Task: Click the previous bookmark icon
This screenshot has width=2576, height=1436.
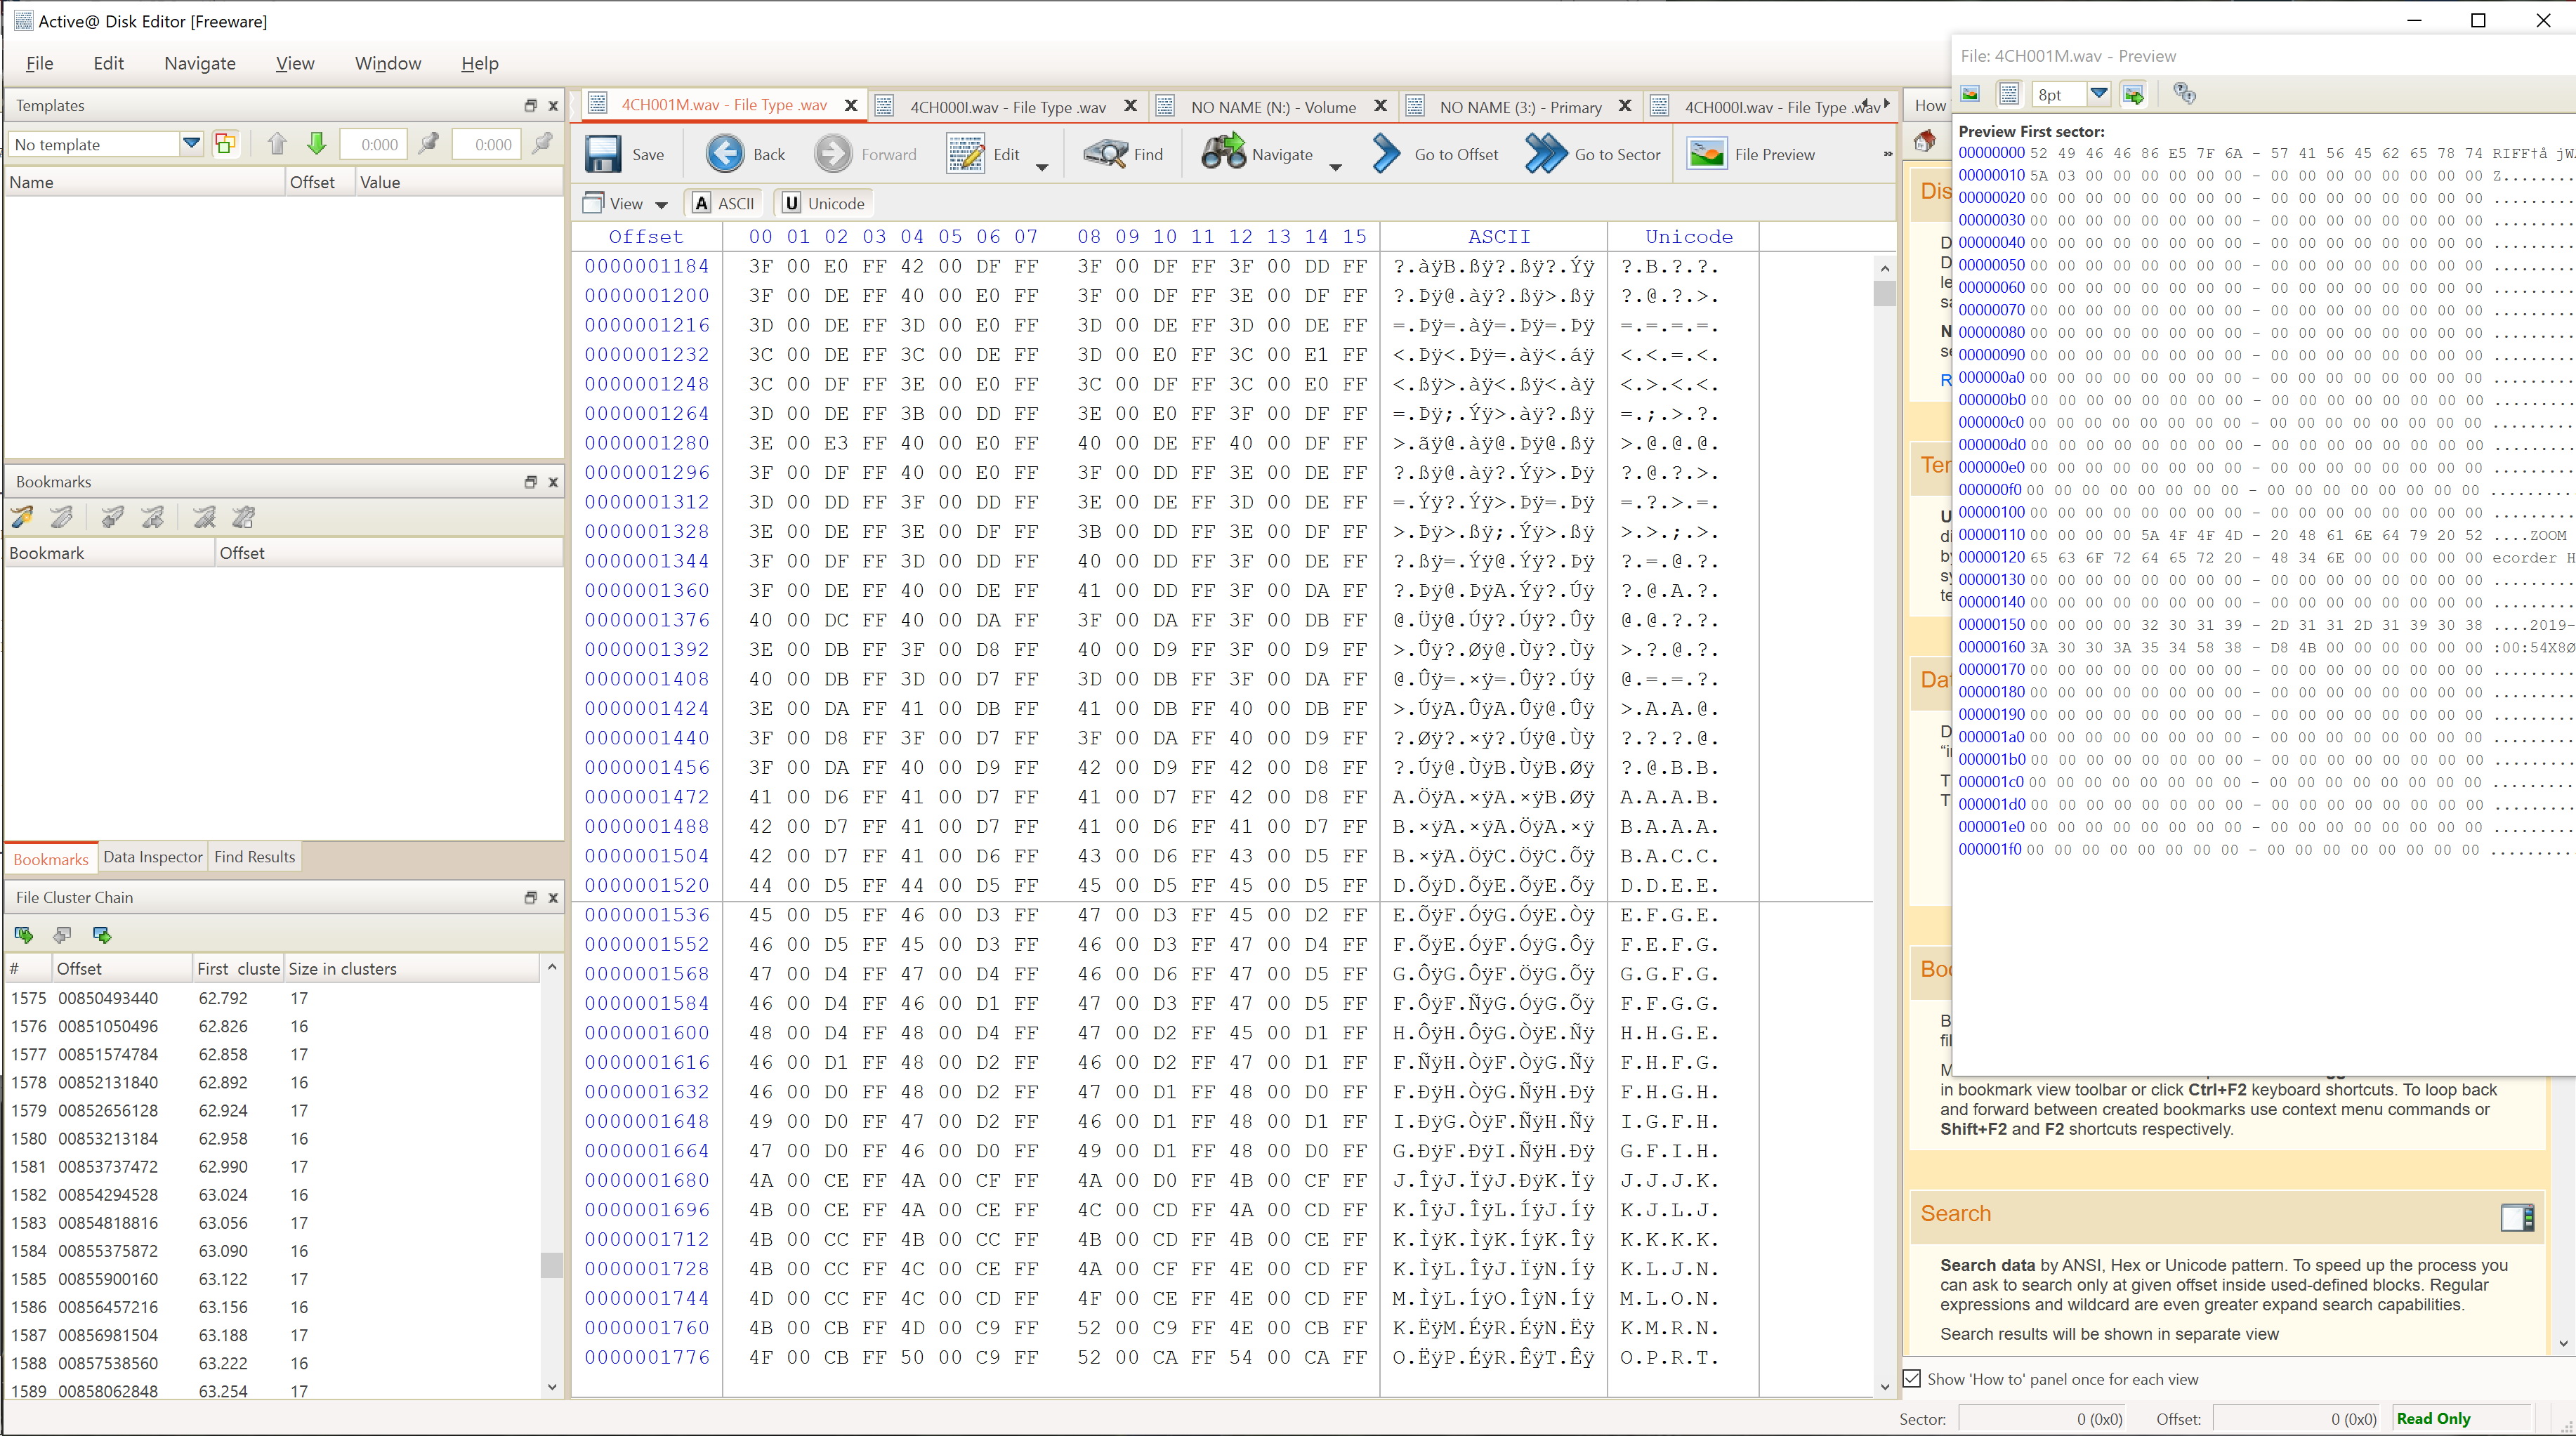Action: point(112,517)
